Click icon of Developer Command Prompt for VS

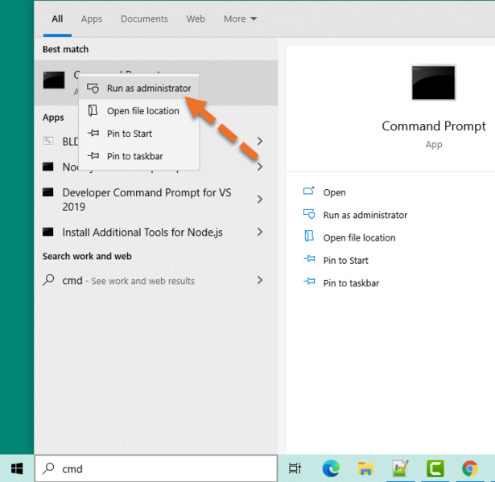click(48, 192)
